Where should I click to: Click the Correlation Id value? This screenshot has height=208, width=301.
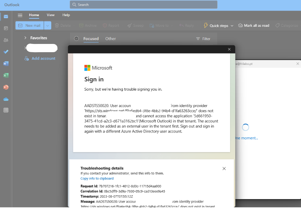tap(135, 191)
